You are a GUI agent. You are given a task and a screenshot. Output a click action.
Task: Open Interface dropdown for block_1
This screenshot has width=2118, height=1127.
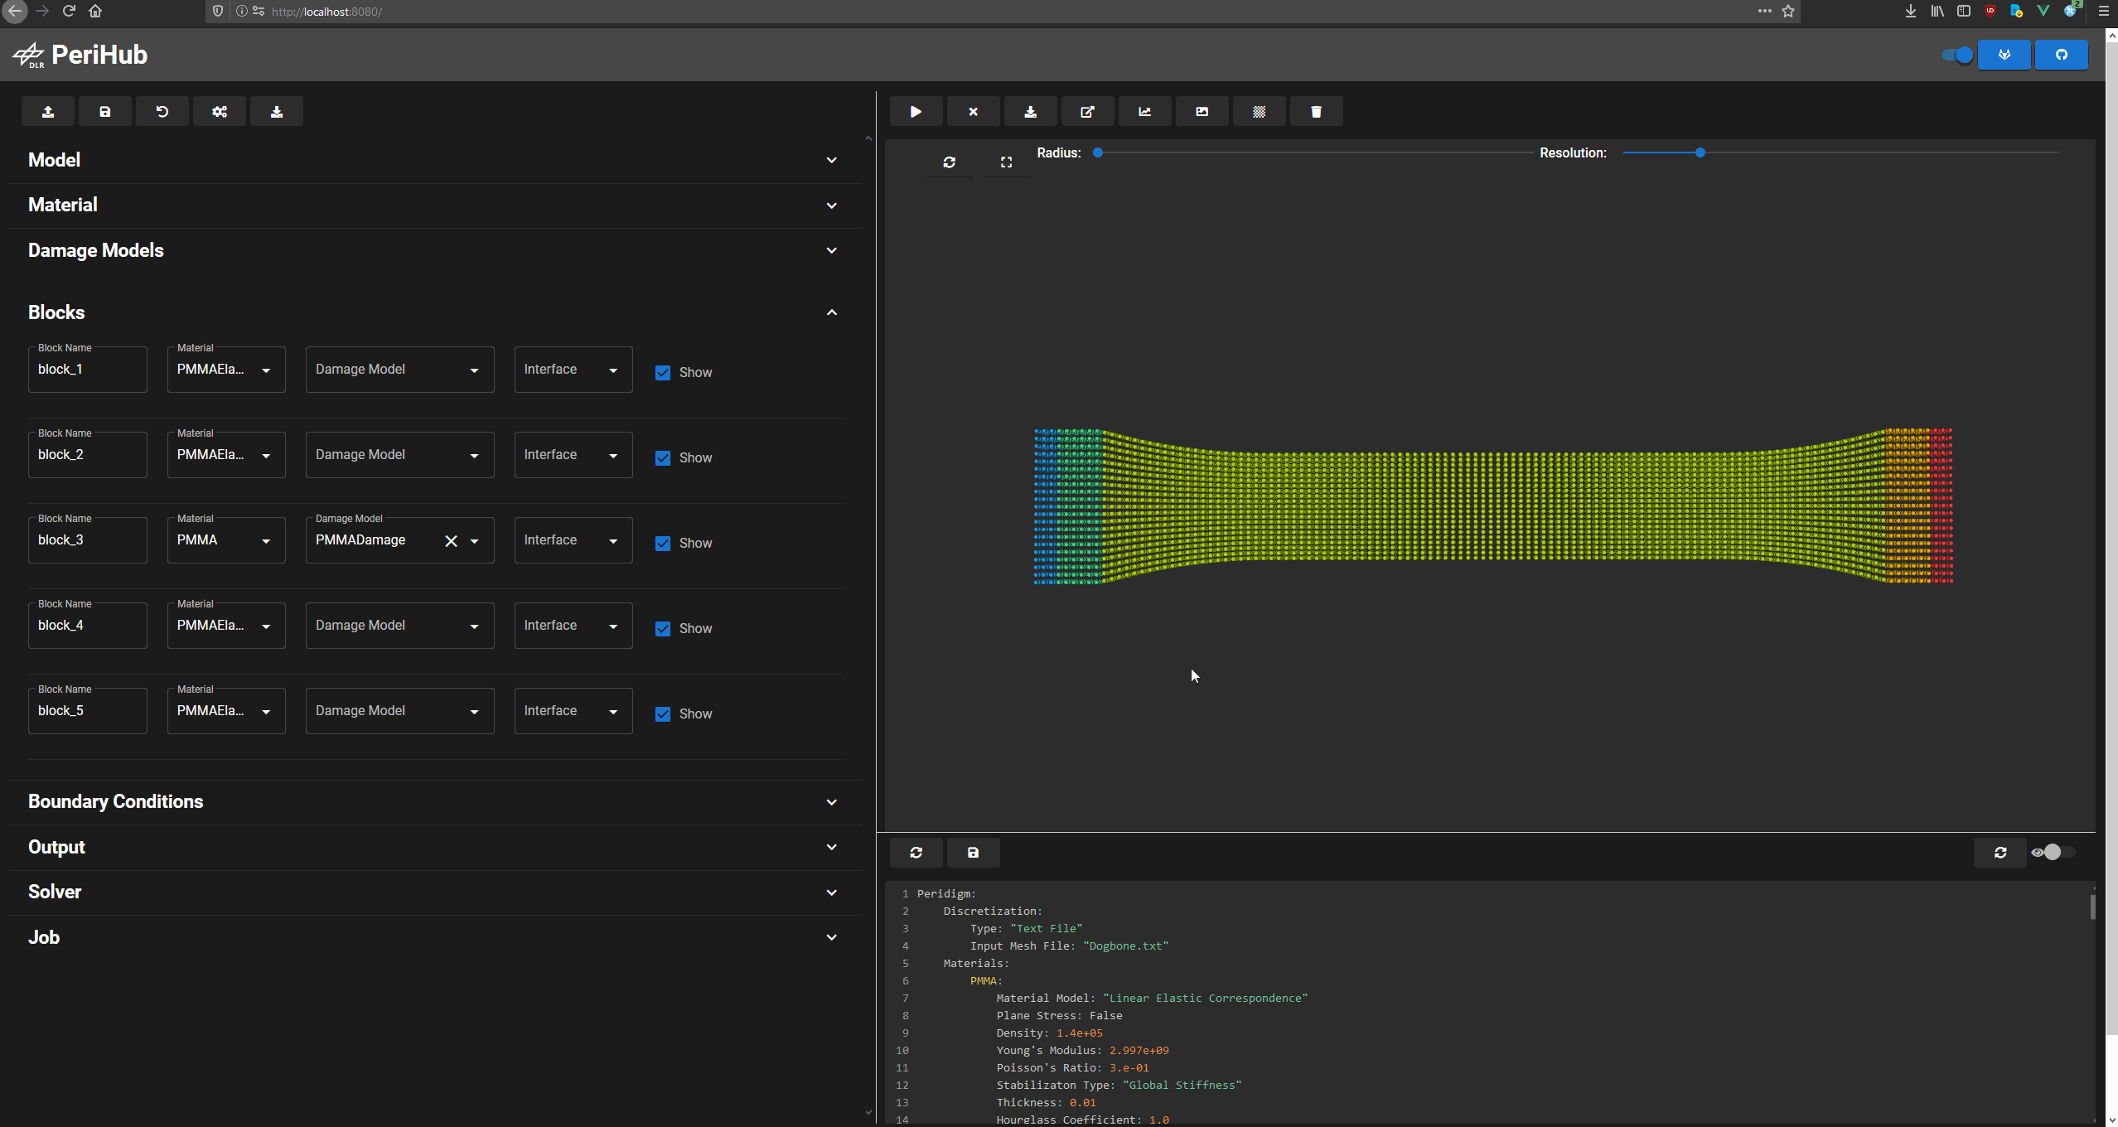pyautogui.click(x=573, y=370)
